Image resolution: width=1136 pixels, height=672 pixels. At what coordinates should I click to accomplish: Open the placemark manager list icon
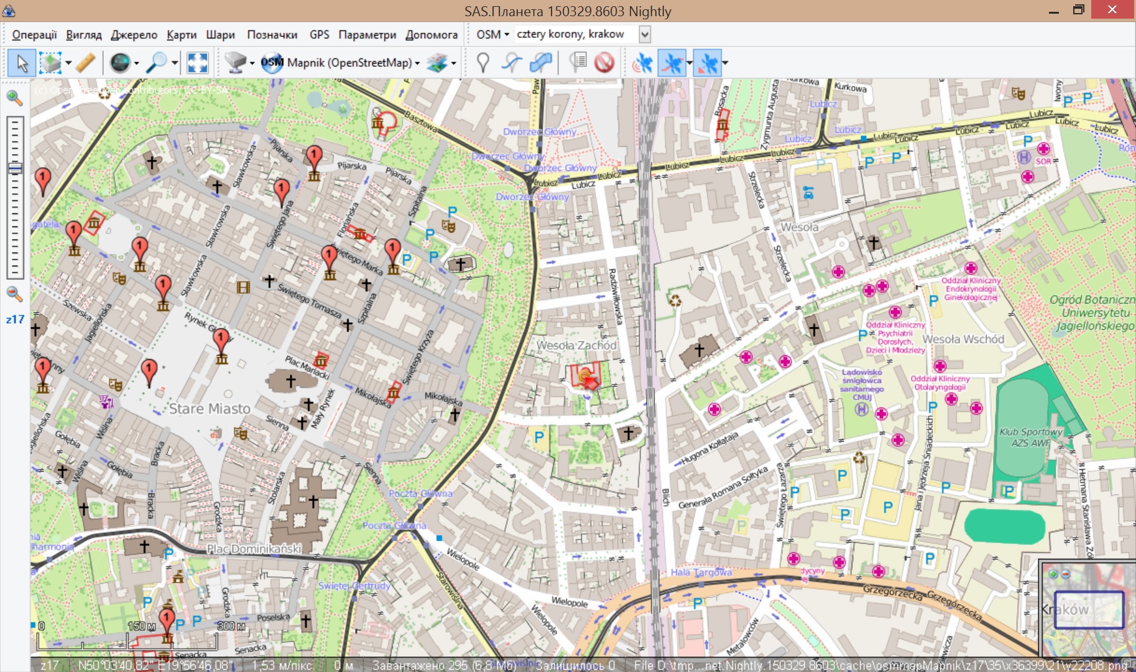point(578,63)
